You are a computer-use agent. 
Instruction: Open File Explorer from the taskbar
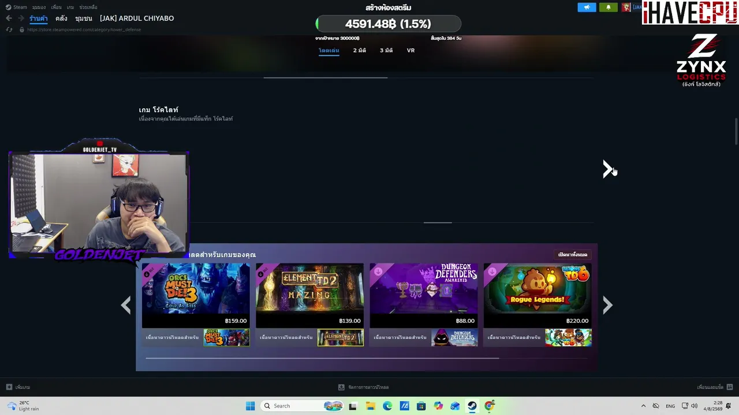point(370,406)
